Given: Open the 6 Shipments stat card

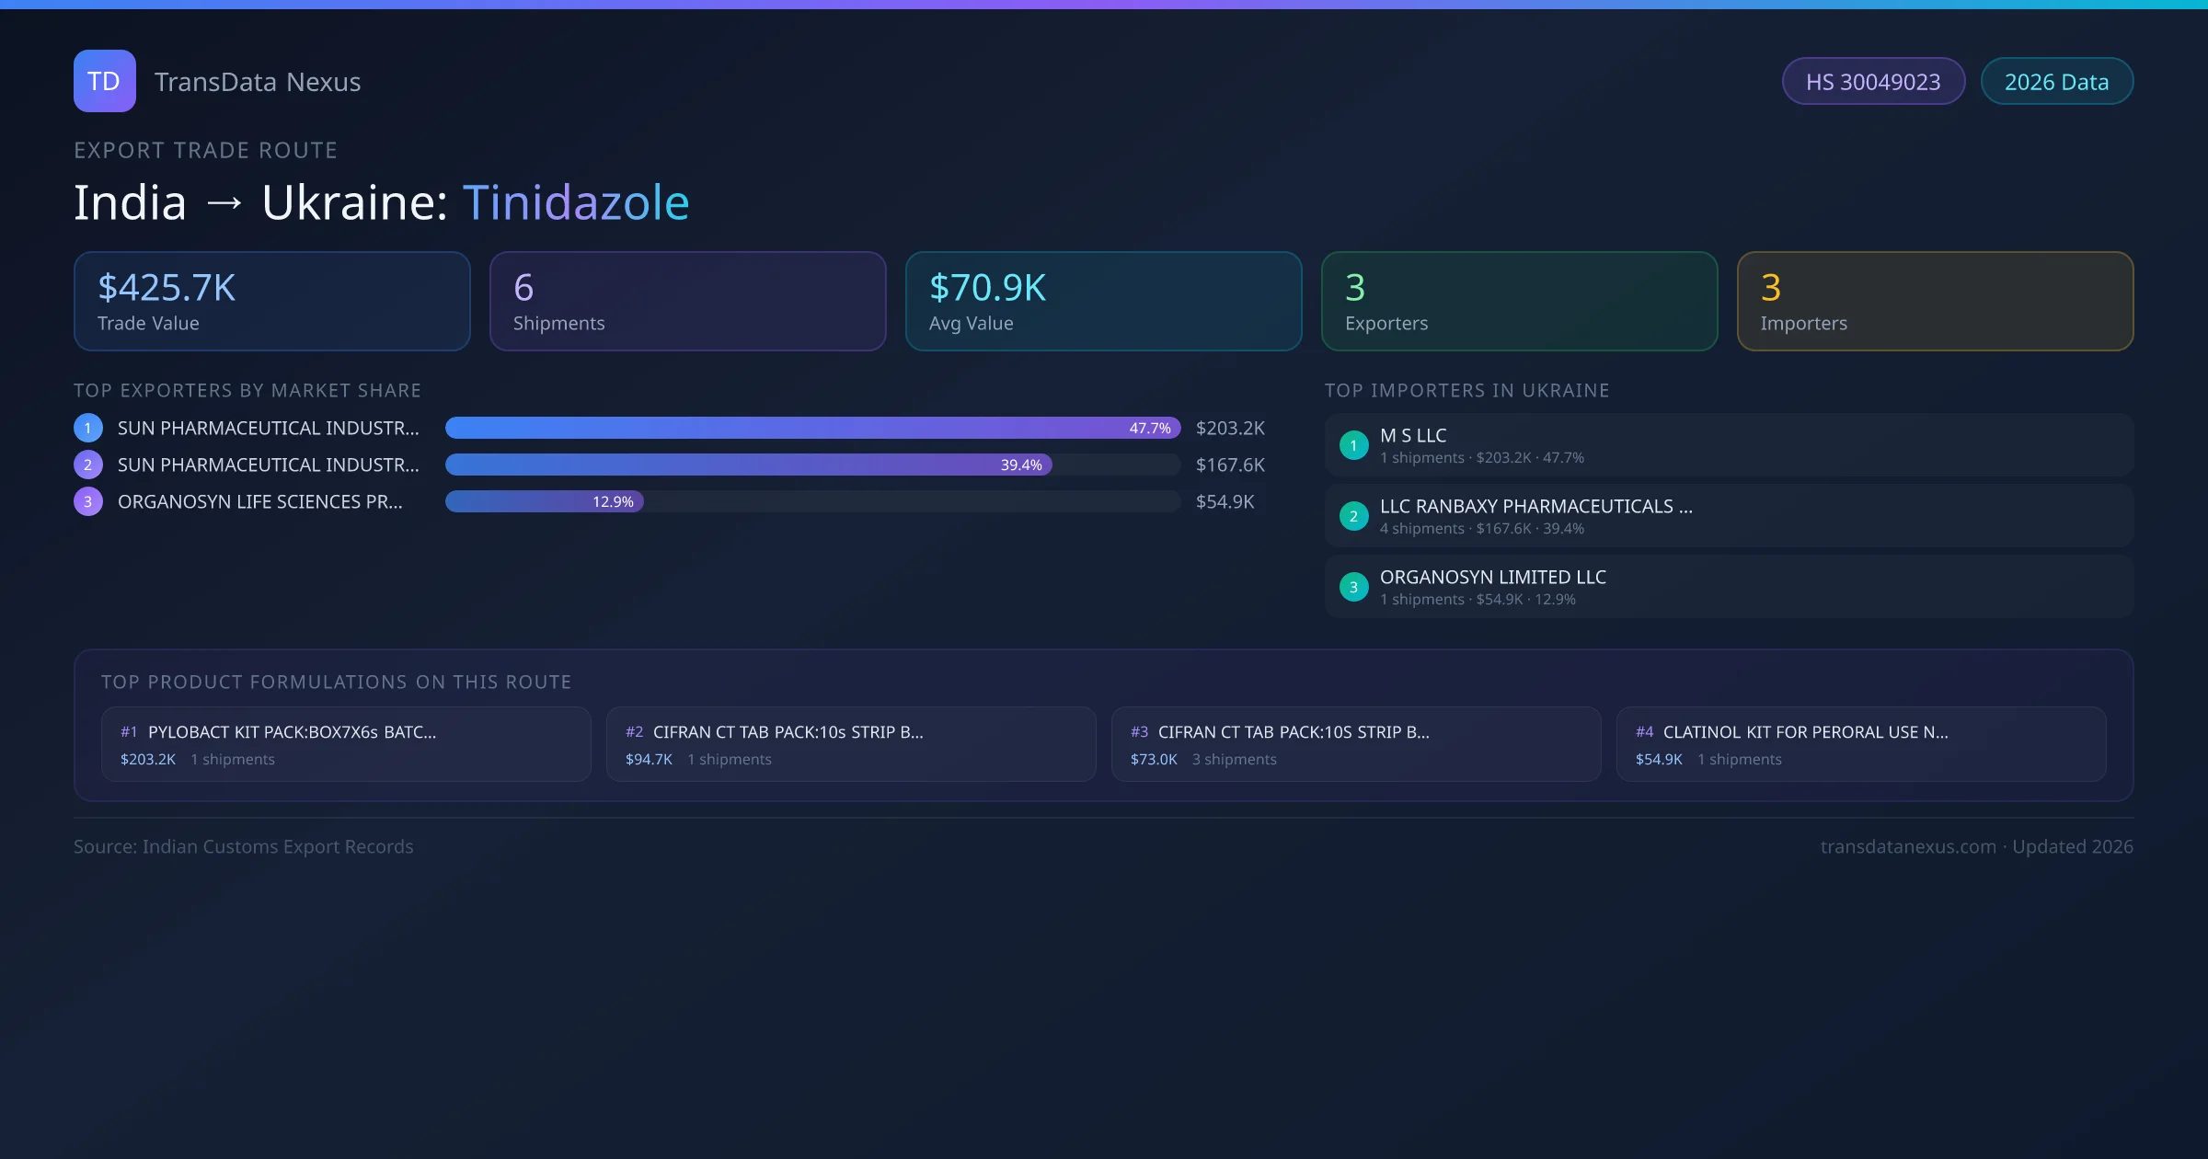Looking at the screenshot, I should coord(687,302).
